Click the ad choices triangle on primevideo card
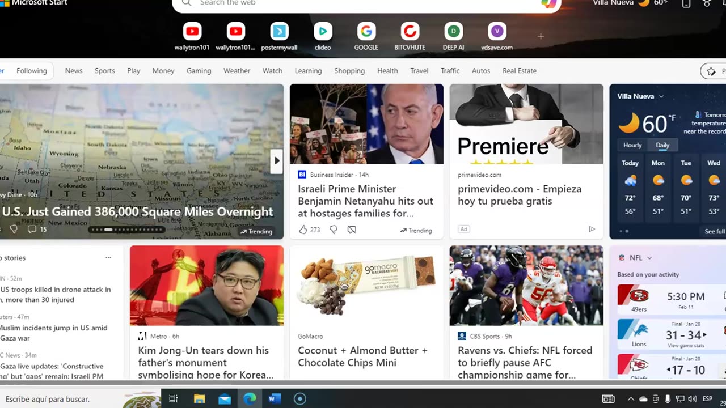 click(592, 229)
